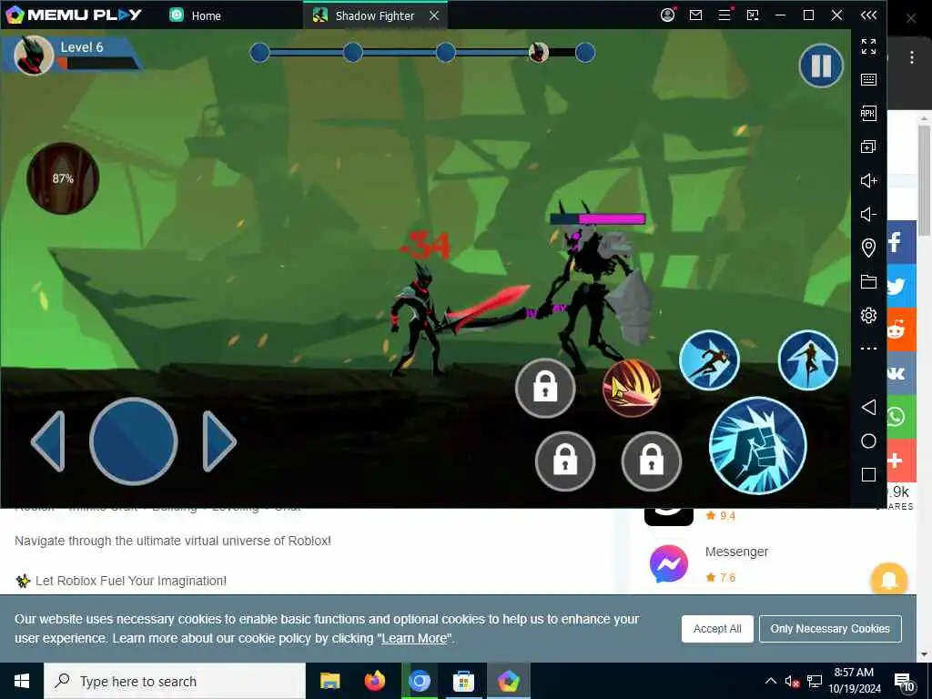This screenshot has height=699, width=932.
Task: Show more sidebar tools via three dots
Action: click(x=868, y=349)
